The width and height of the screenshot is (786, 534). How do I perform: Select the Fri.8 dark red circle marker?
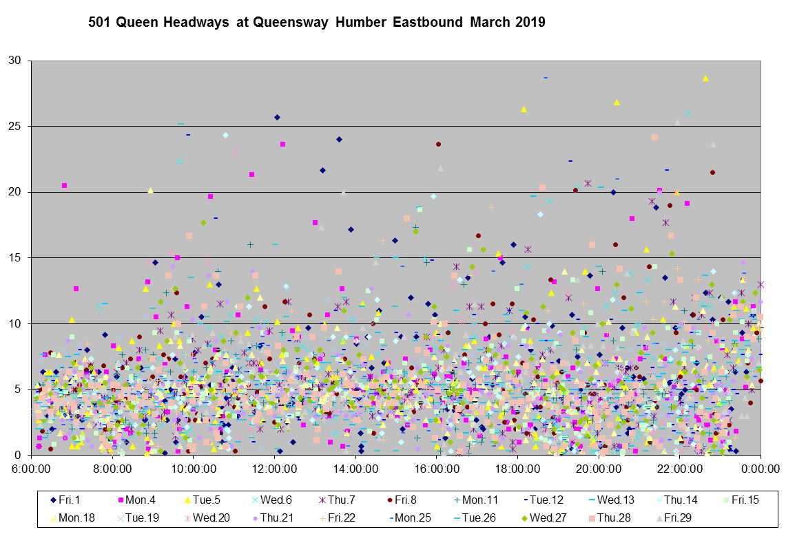pyautogui.click(x=389, y=500)
